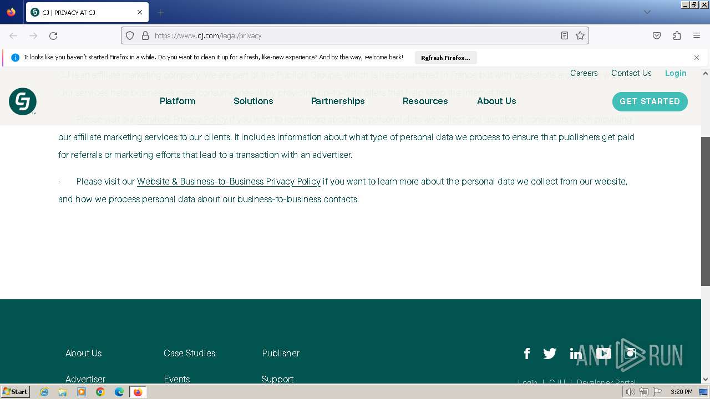Click the Refresh Firefox button

445,58
